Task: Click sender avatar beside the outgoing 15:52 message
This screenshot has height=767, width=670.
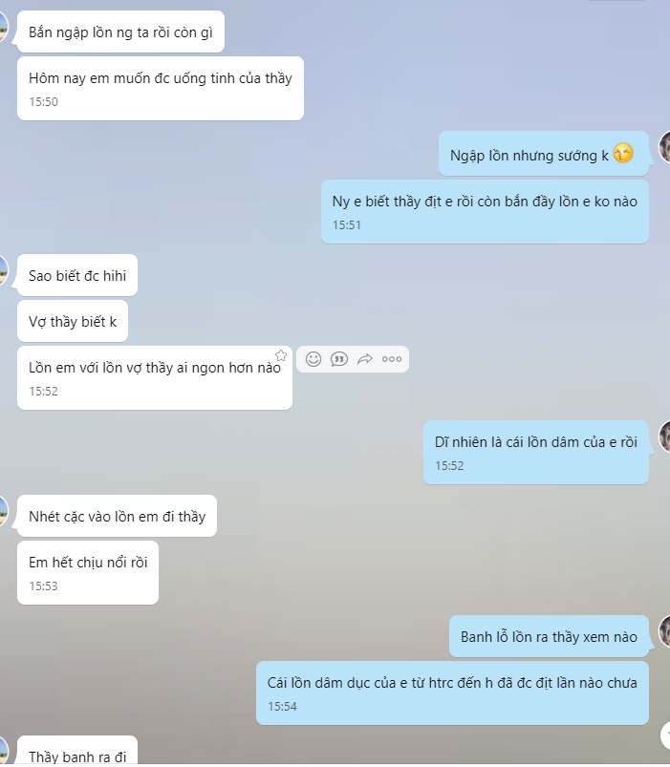Action: 664,437
